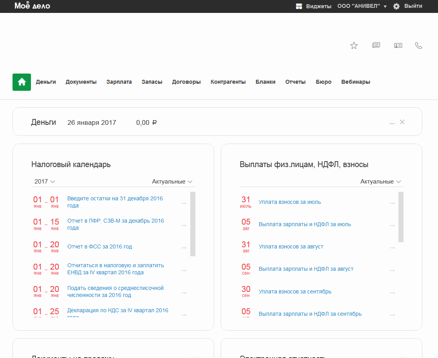Open Уплата взносов за август link
The height and width of the screenshot is (358, 438).
coord(291,247)
